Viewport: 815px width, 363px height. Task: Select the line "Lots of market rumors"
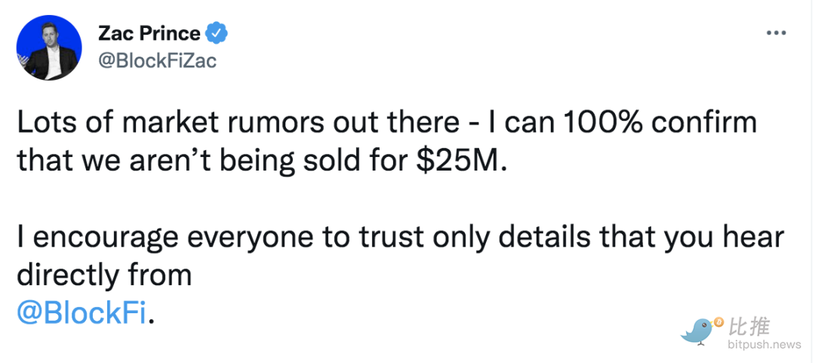pyautogui.click(x=386, y=123)
